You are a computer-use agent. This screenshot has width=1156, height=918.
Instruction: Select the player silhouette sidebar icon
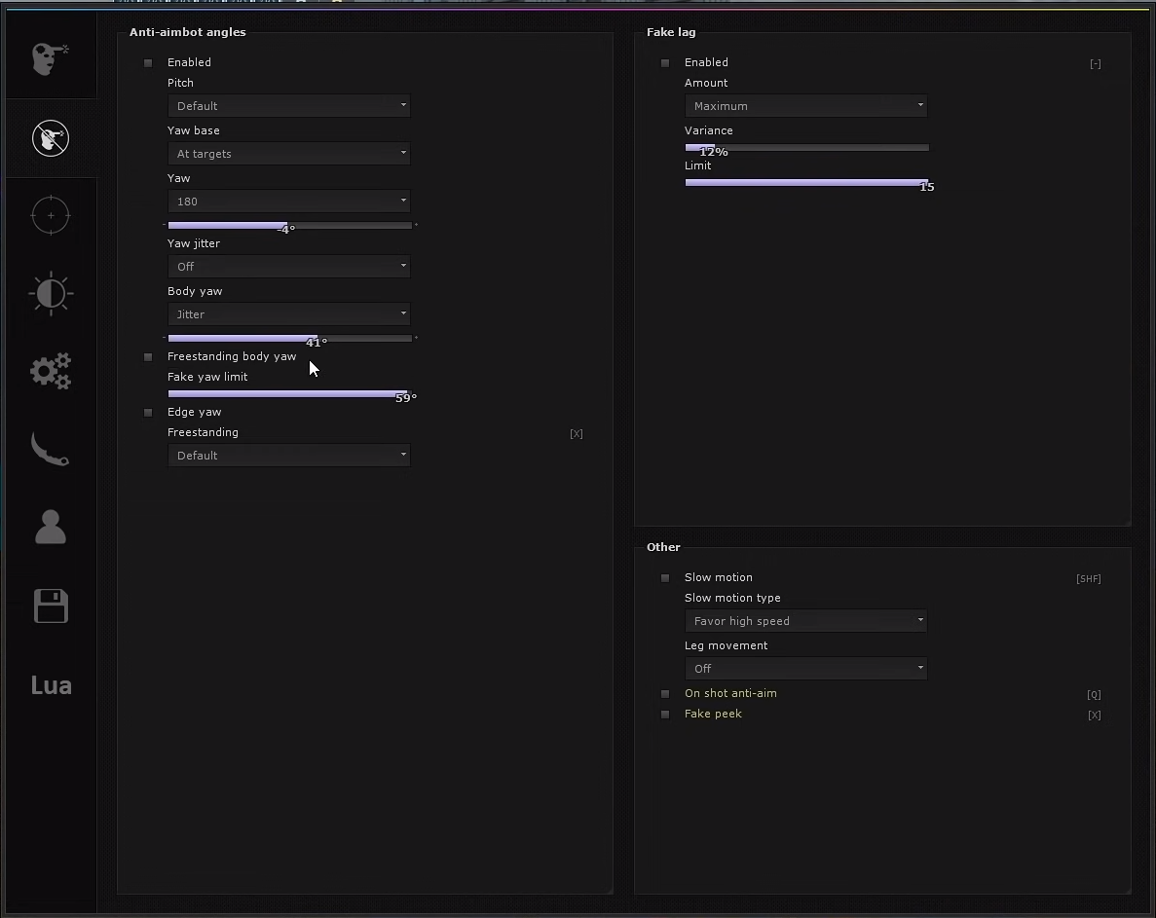point(51,528)
